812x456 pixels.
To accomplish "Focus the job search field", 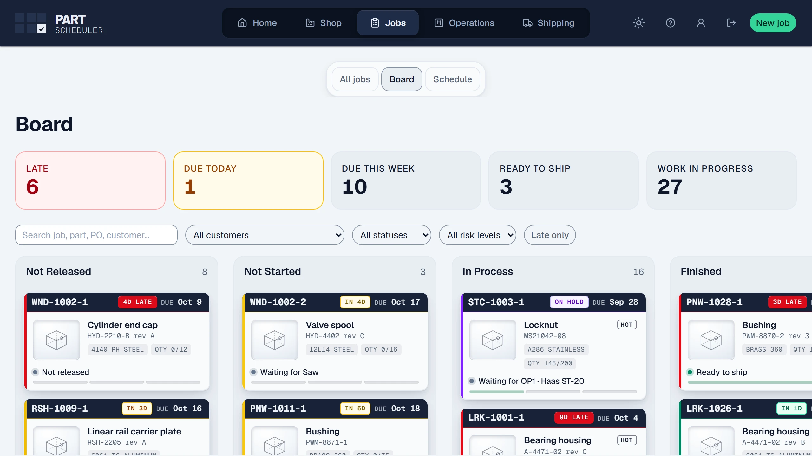I will click(x=96, y=235).
